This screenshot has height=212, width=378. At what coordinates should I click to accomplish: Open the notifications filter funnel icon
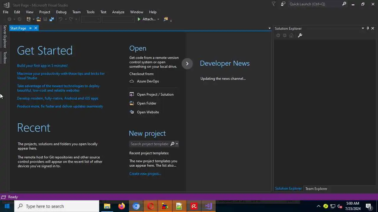[273, 4]
